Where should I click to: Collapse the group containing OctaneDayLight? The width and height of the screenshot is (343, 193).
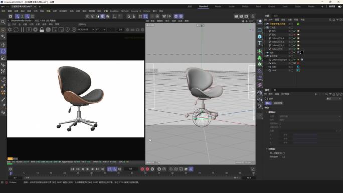[x=265, y=56]
